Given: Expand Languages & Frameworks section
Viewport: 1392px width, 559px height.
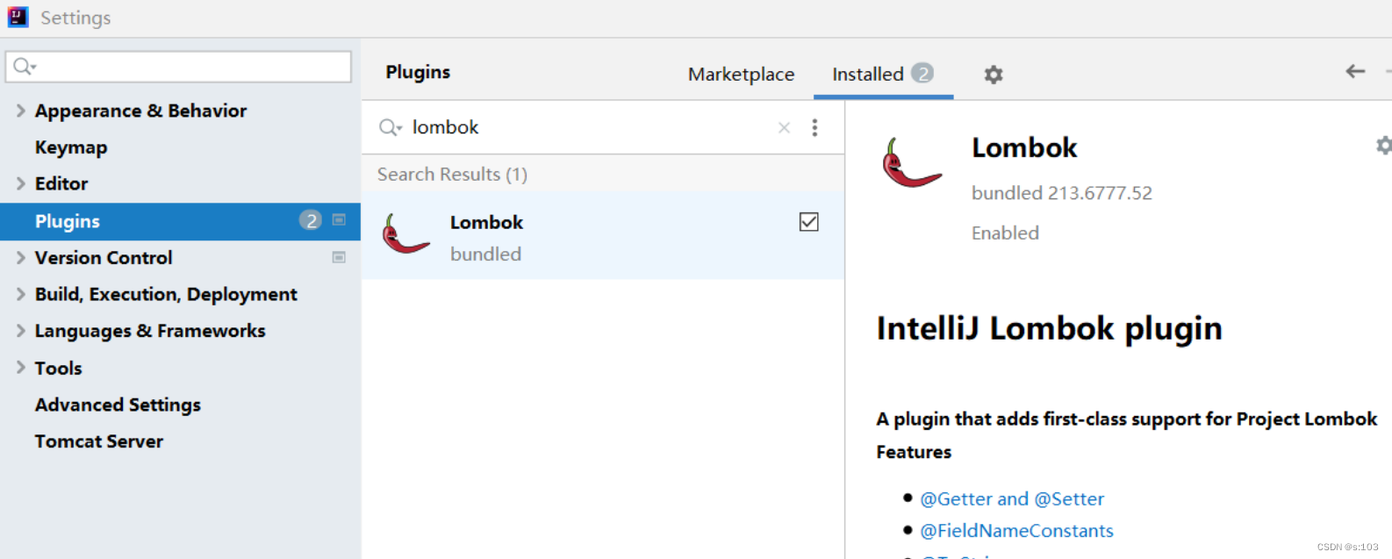Looking at the screenshot, I should [20, 331].
